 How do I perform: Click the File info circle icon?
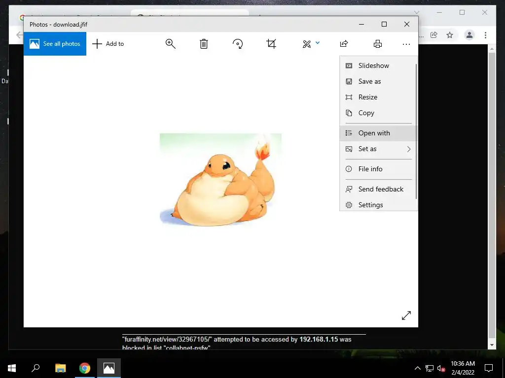click(x=349, y=169)
